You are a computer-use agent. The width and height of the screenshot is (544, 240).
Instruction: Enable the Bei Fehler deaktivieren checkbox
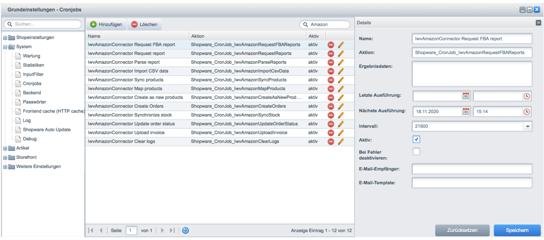[x=416, y=152]
